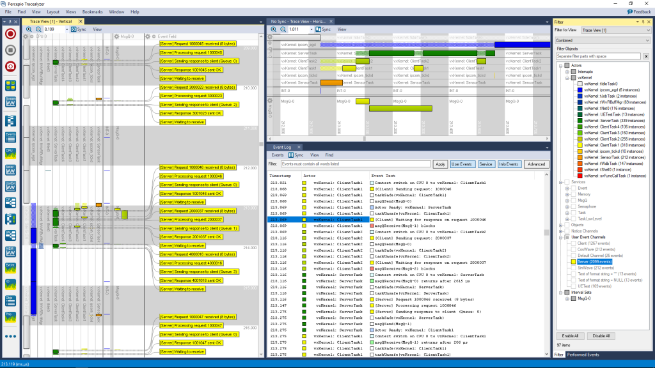
Task: Open the Events list icon in sidebar
Action: click(10, 137)
